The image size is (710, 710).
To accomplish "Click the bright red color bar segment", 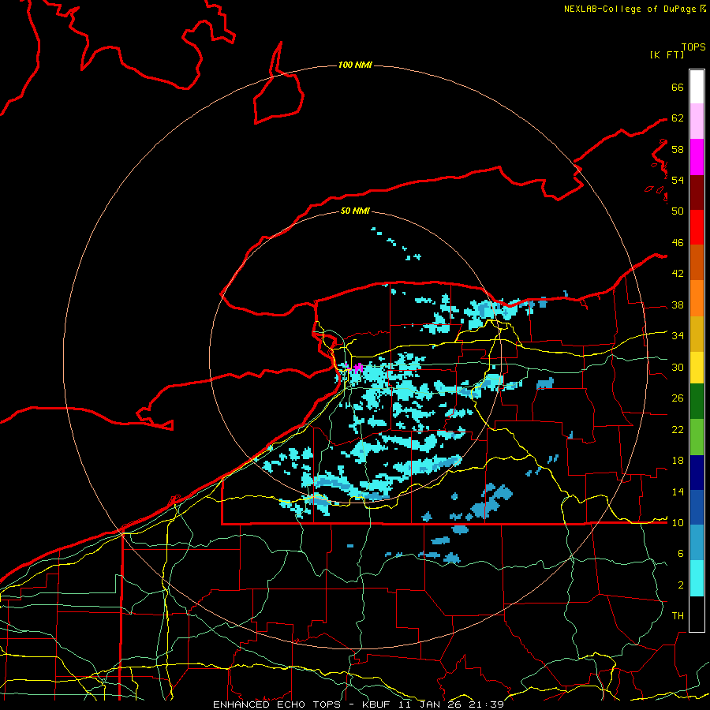I will pyautogui.click(x=697, y=227).
